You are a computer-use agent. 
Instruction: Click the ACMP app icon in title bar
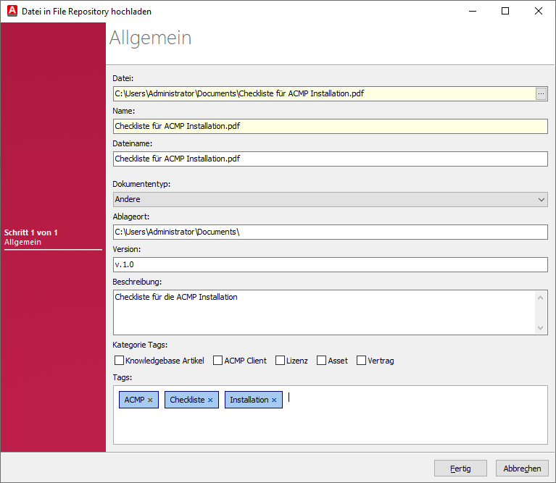[12, 12]
